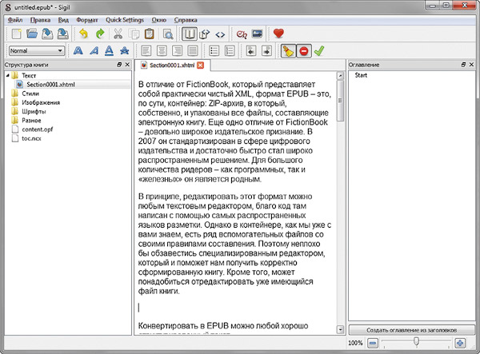Click the Save As icon
The height and width of the screenshot is (354, 480).
click(62, 34)
